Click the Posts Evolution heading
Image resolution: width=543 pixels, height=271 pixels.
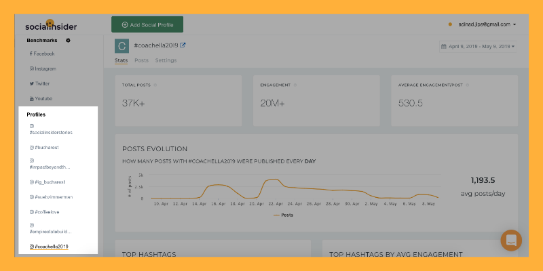coord(155,149)
